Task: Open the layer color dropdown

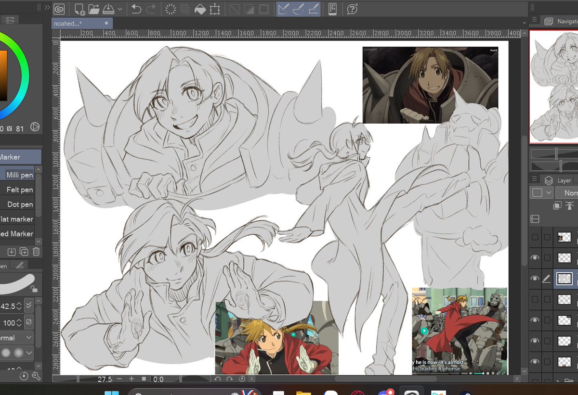Action: 542,192
